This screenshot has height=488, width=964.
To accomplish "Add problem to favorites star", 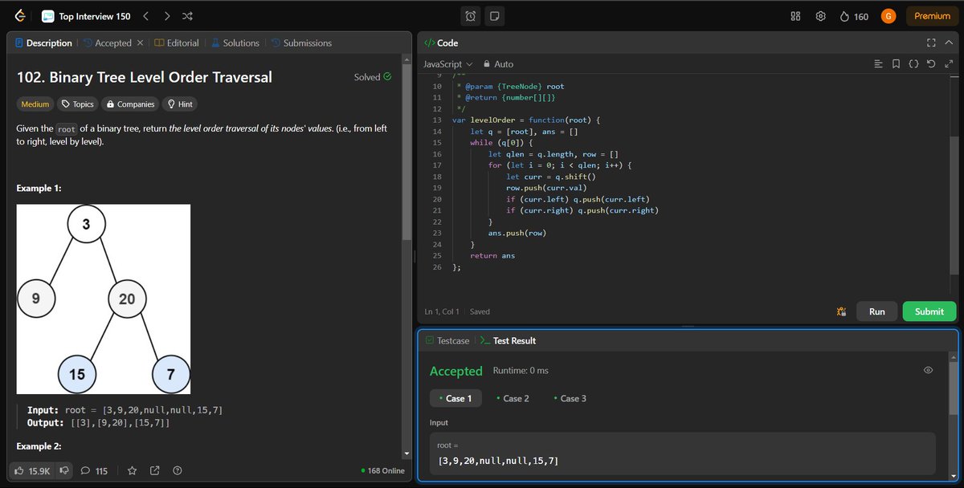I will point(133,471).
